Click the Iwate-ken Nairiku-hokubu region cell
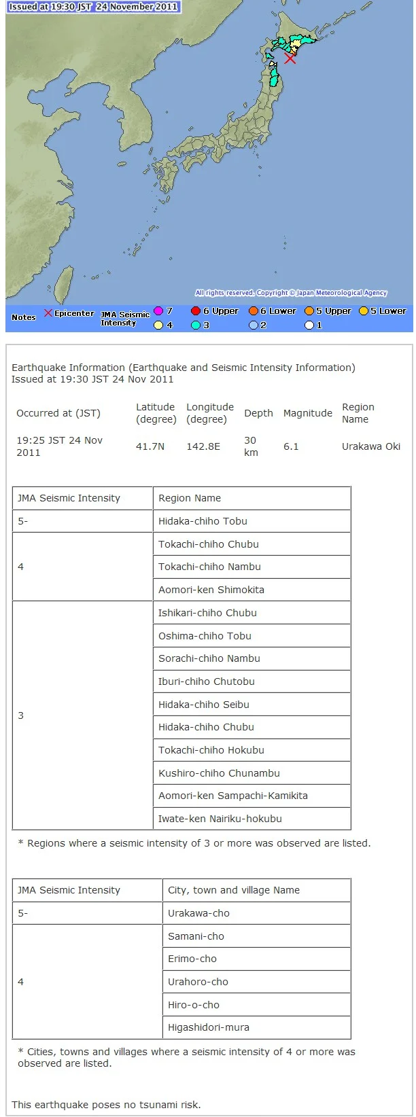 pyautogui.click(x=252, y=819)
